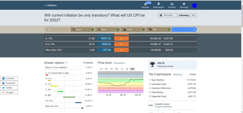
Task: Click the 4 - 5 % answer option
Action: click(x=48, y=84)
